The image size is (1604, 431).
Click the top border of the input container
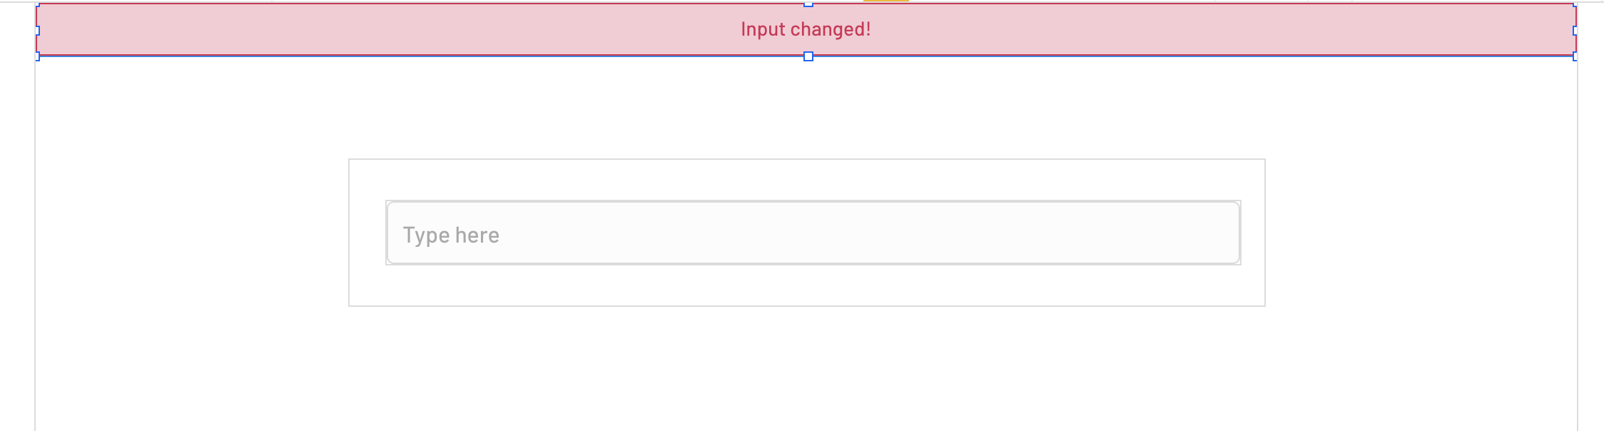pyautogui.click(x=806, y=160)
